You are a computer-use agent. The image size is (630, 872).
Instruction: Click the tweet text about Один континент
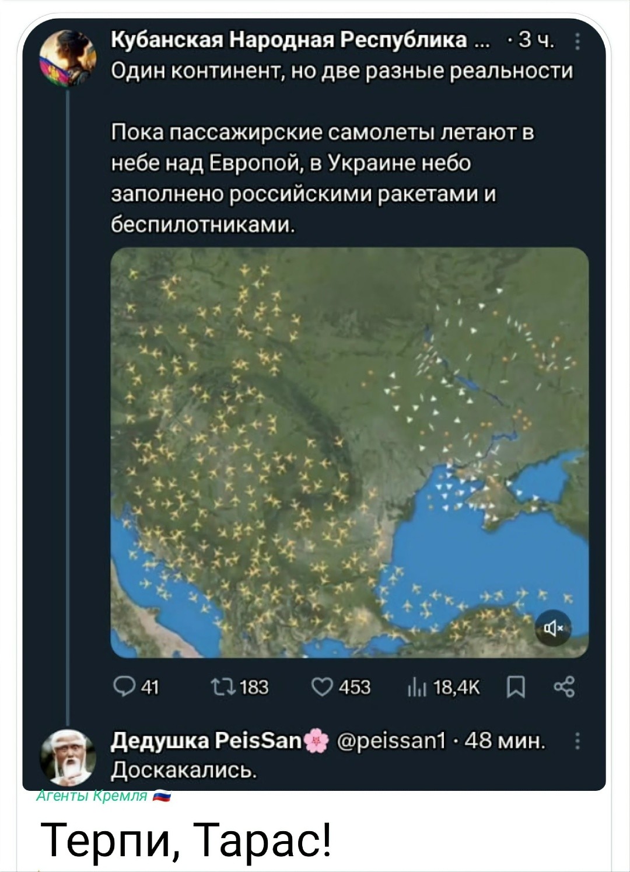click(342, 71)
